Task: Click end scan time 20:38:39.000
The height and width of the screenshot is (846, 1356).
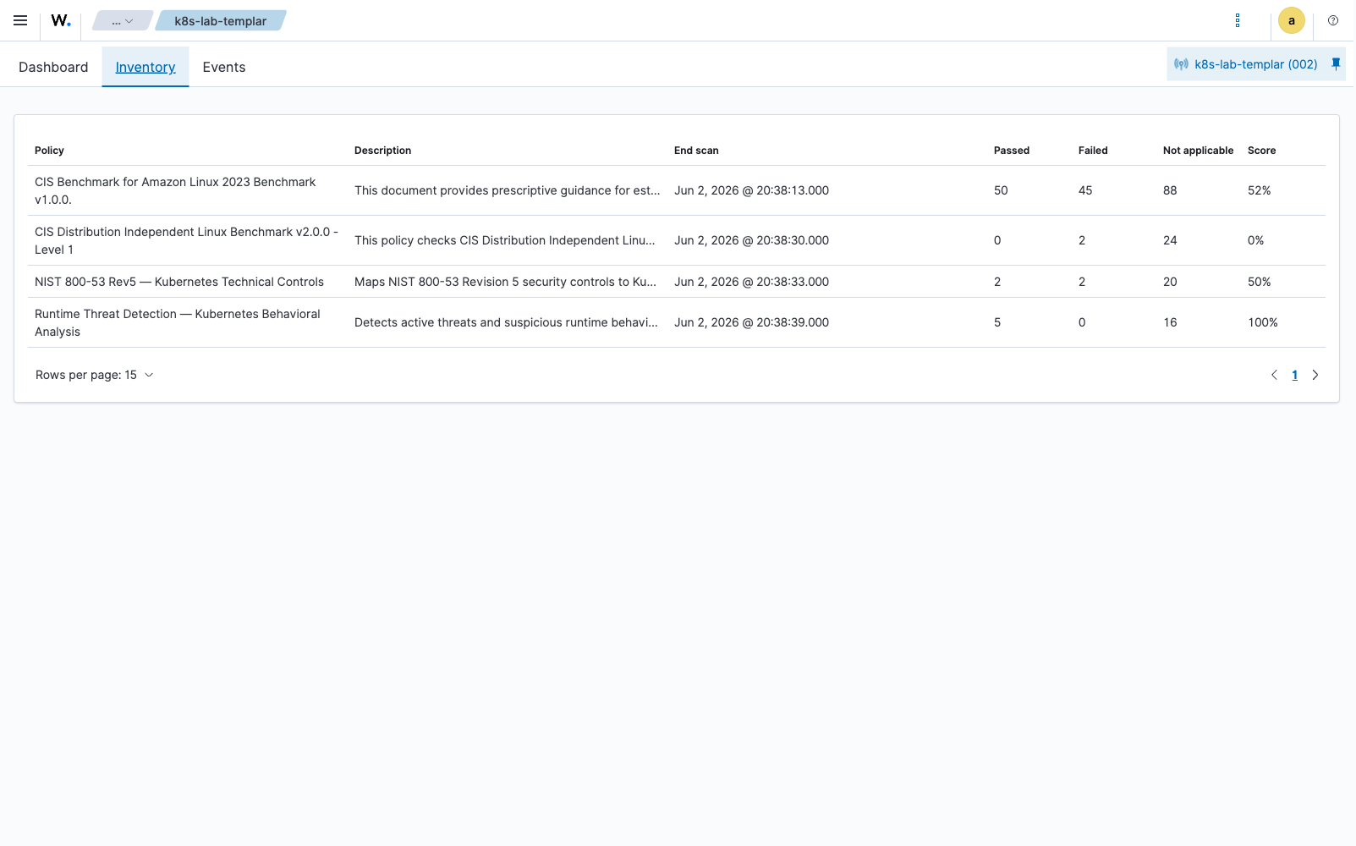Action: 751,322
